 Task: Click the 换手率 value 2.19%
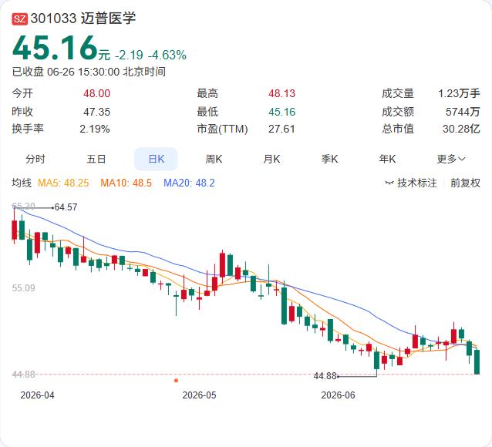pyautogui.click(x=94, y=129)
